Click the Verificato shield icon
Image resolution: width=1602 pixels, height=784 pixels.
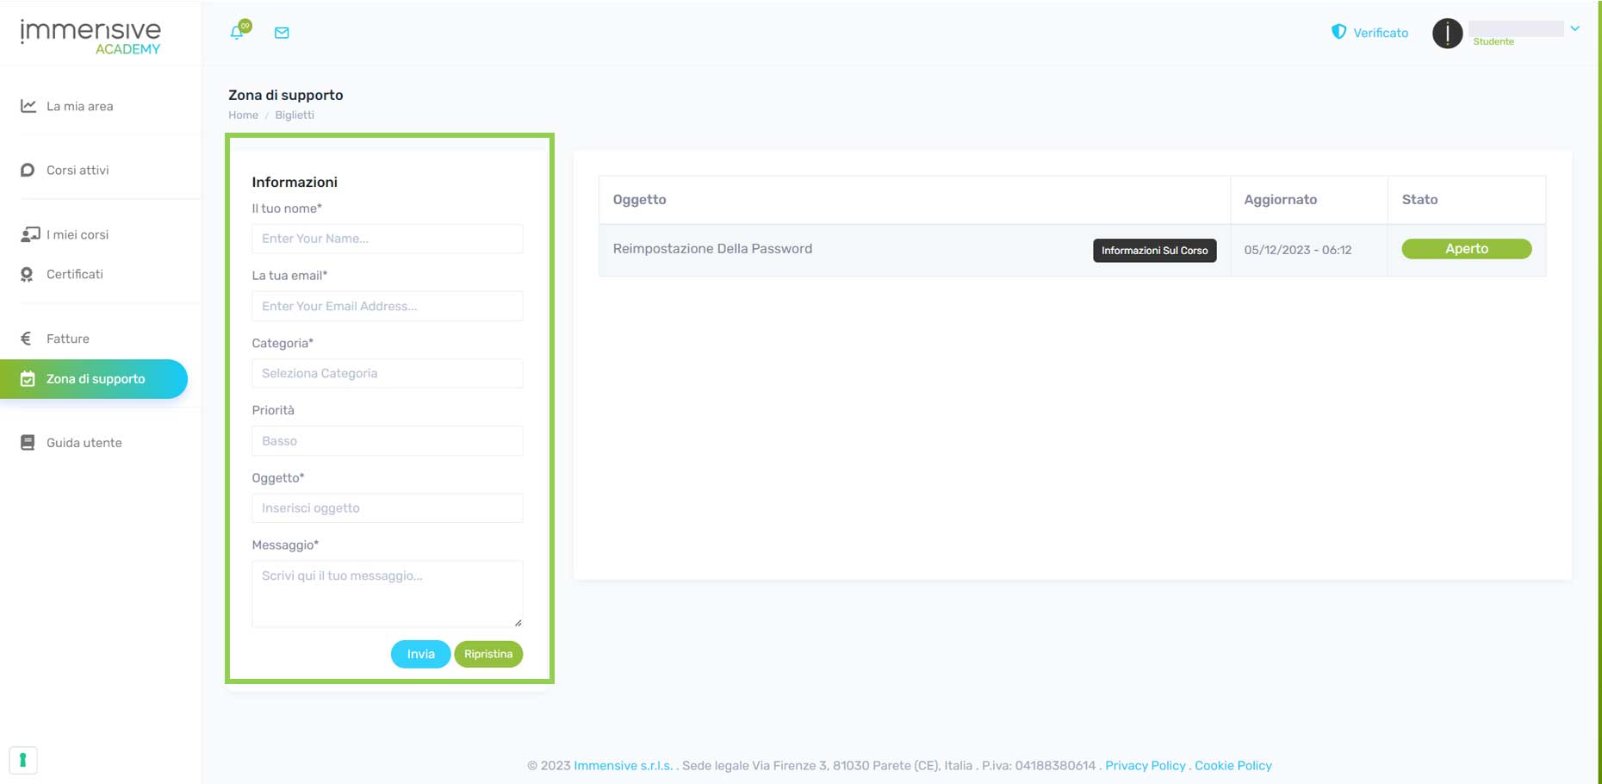click(x=1338, y=32)
